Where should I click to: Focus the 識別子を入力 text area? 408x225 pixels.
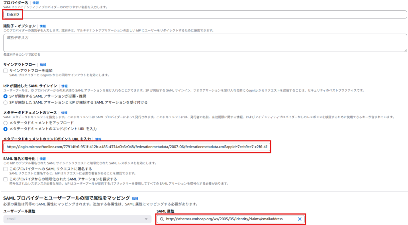click(x=205, y=43)
